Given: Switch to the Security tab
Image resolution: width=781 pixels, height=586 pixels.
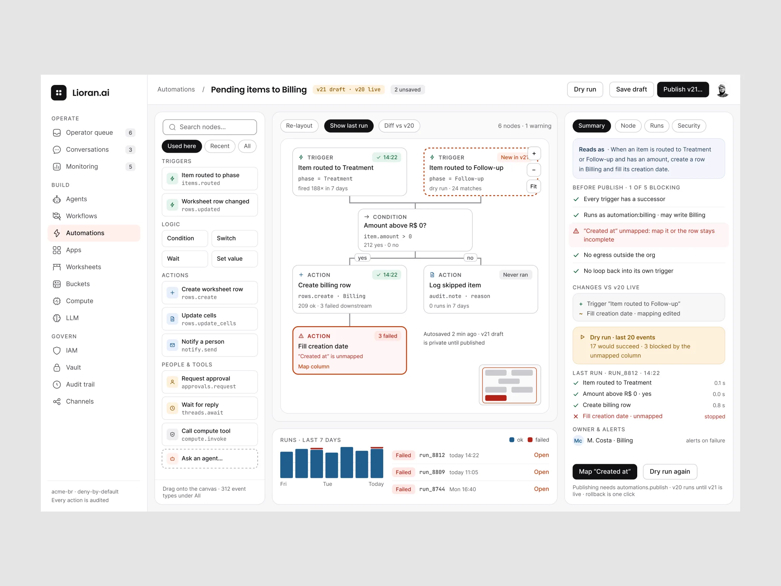Looking at the screenshot, I should (x=689, y=126).
